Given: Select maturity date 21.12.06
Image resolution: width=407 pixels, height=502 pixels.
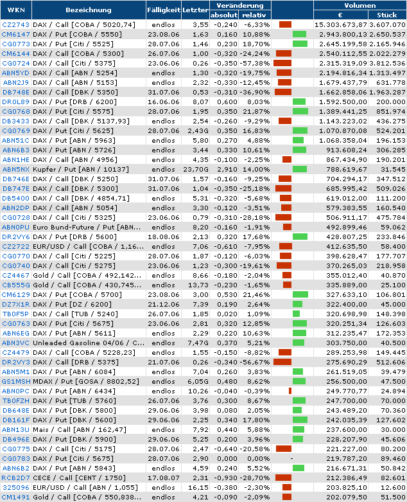Looking at the screenshot, I should pos(164,304).
